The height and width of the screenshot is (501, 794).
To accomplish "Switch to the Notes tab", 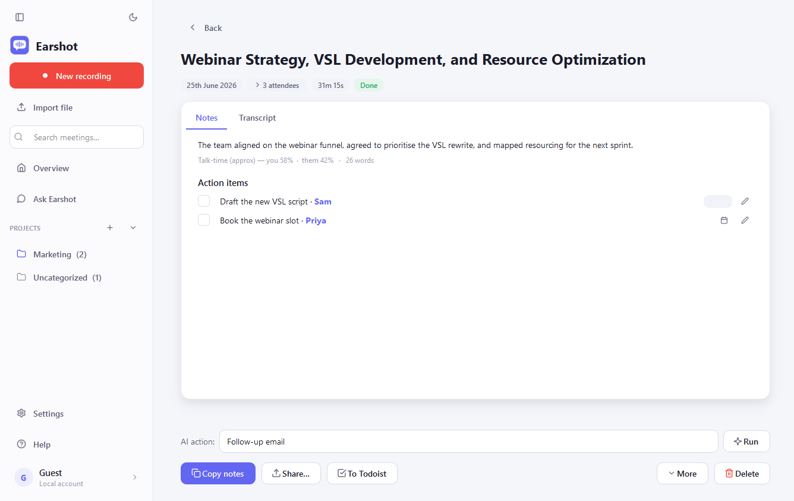I will tap(207, 118).
